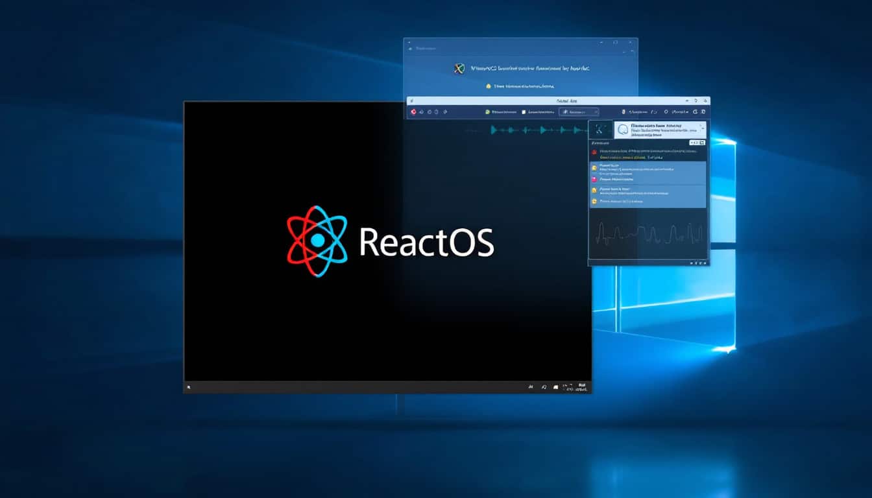872x498 pixels.
Task: Click the red circle icon in dark toolbar
Action: (413, 112)
